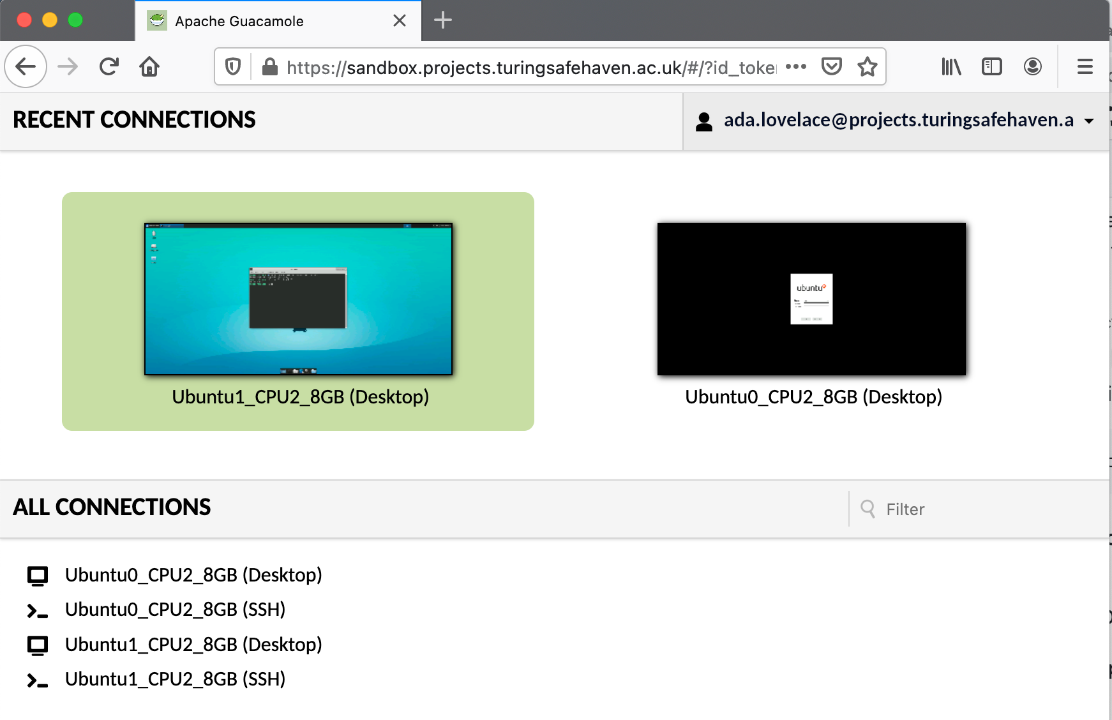Connect to Ubuntu0_CPU2_8GB (Desktop) in list
The width and height of the screenshot is (1112, 720).
(x=193, y=575)
